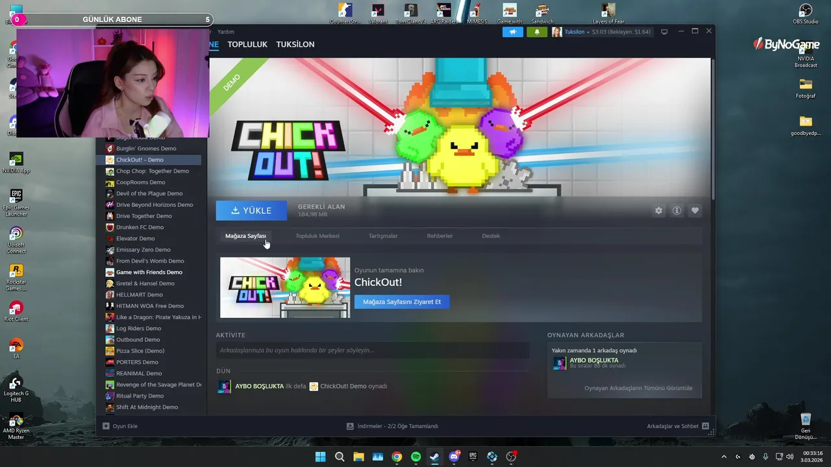Viewport: 831px width, 467px height.
Task: Open the TUKSİLON profile menu
Action: tap(295, 44)
